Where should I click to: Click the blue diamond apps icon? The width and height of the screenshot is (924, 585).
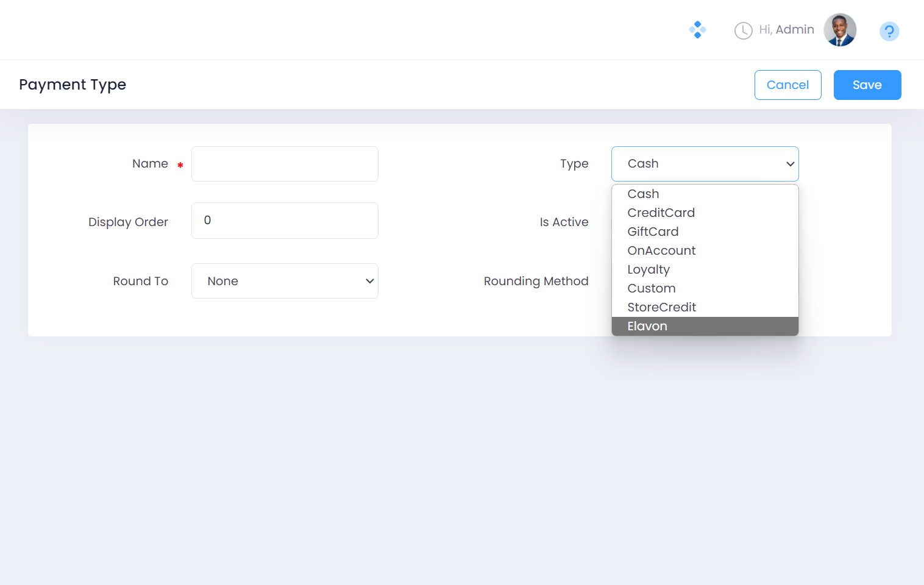coord(697,30)
